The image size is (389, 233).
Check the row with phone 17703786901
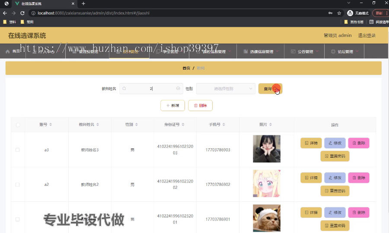[17, 219]
